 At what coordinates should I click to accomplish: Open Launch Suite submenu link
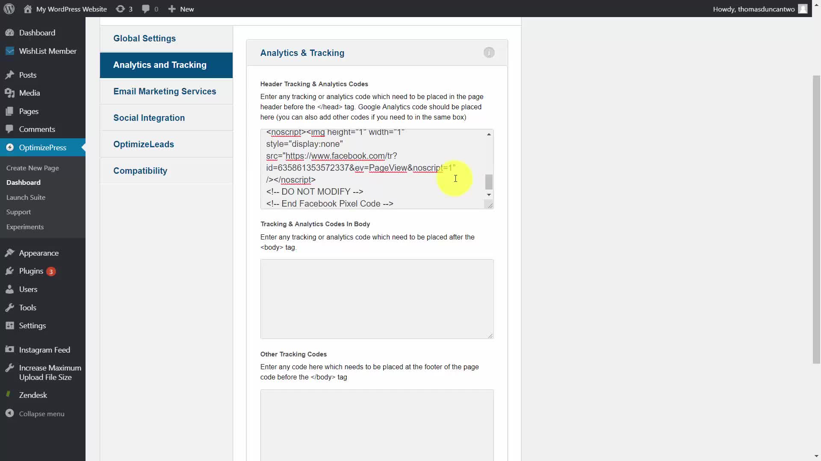(x=26, y=197)
